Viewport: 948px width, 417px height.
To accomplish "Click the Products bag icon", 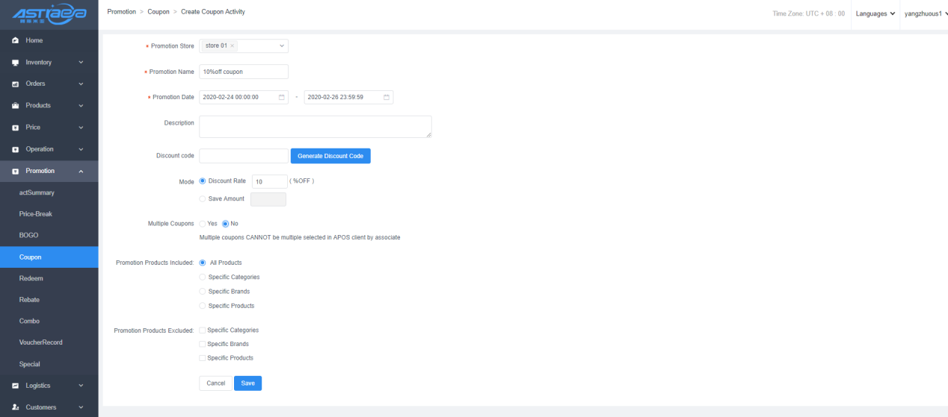I will click(x=15, y=106).
